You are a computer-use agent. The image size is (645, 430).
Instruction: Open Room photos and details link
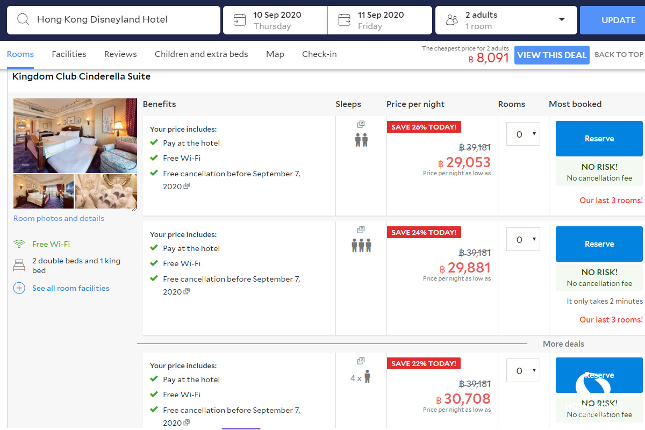[x=59, y=218]
